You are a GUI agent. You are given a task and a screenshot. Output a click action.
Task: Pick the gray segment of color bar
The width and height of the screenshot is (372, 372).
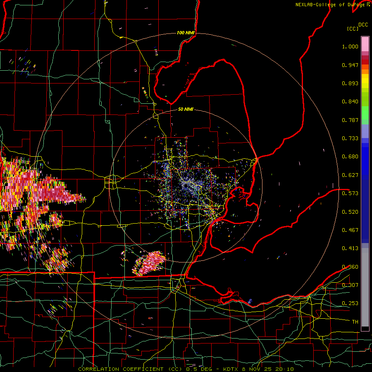click(365, 287)
